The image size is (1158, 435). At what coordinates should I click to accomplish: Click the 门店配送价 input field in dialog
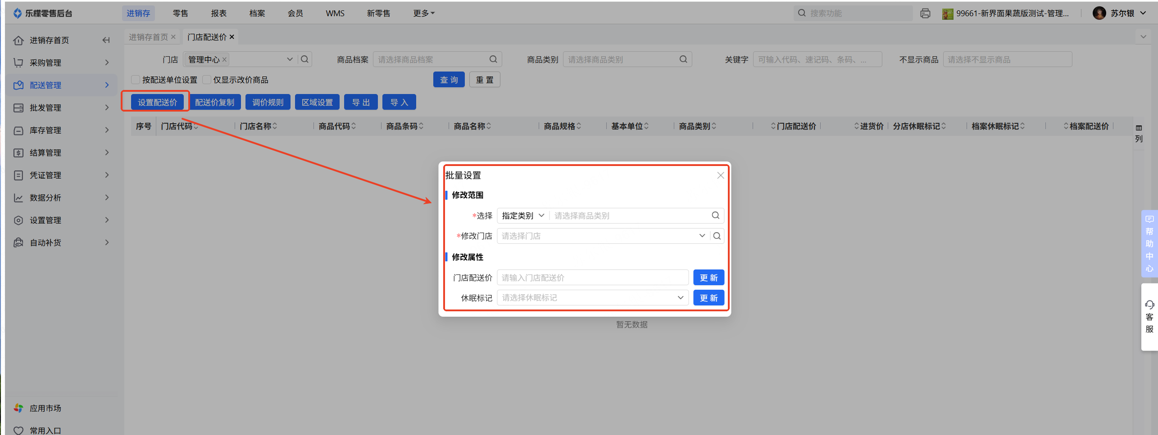593,278
